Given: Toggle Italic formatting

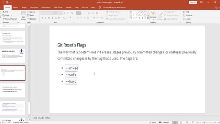Looking at the screenshot, I should pos(46,18).
